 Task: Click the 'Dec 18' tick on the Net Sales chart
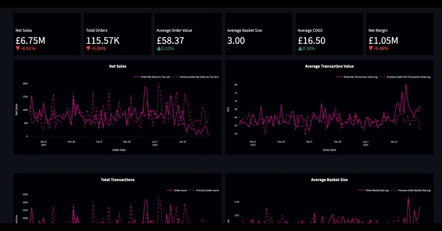(x=127, y=141)
